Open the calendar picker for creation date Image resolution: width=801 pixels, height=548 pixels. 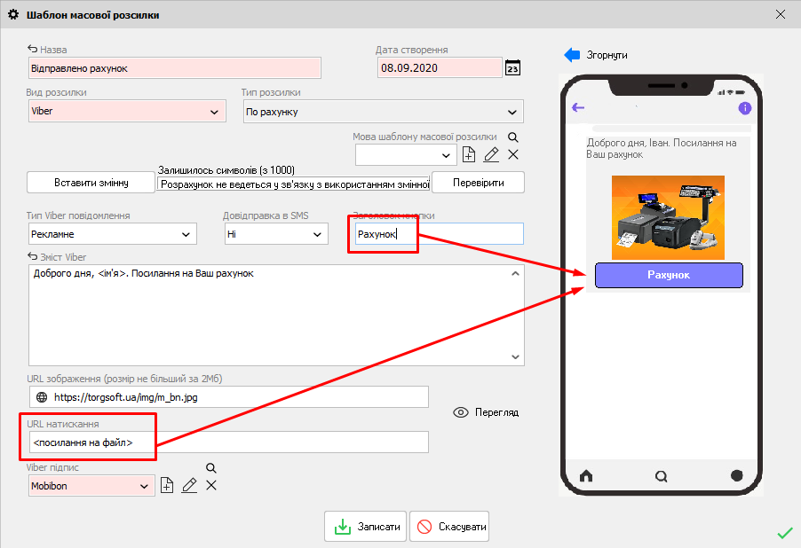coord(512,68)
